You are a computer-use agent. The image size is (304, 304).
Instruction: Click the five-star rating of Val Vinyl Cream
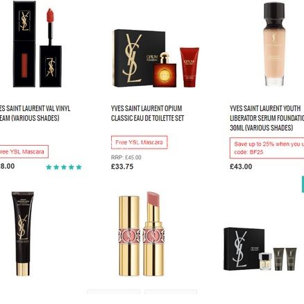64,167
